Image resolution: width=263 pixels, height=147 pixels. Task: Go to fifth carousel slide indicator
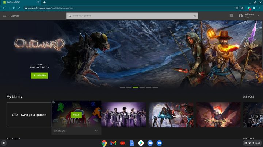pos(149,87)
